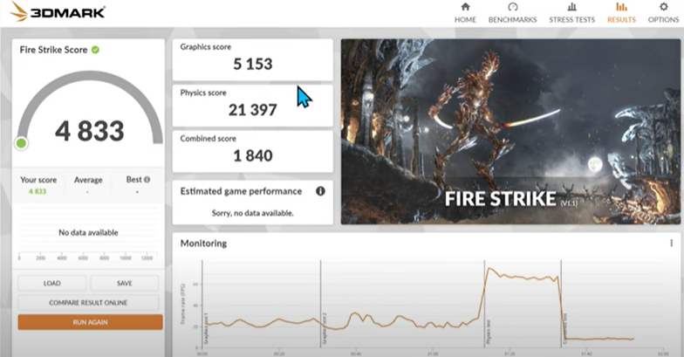This screenshot has width=684, height=357.
Task: Click the Physics score label
Action: [x=203, y=93]
